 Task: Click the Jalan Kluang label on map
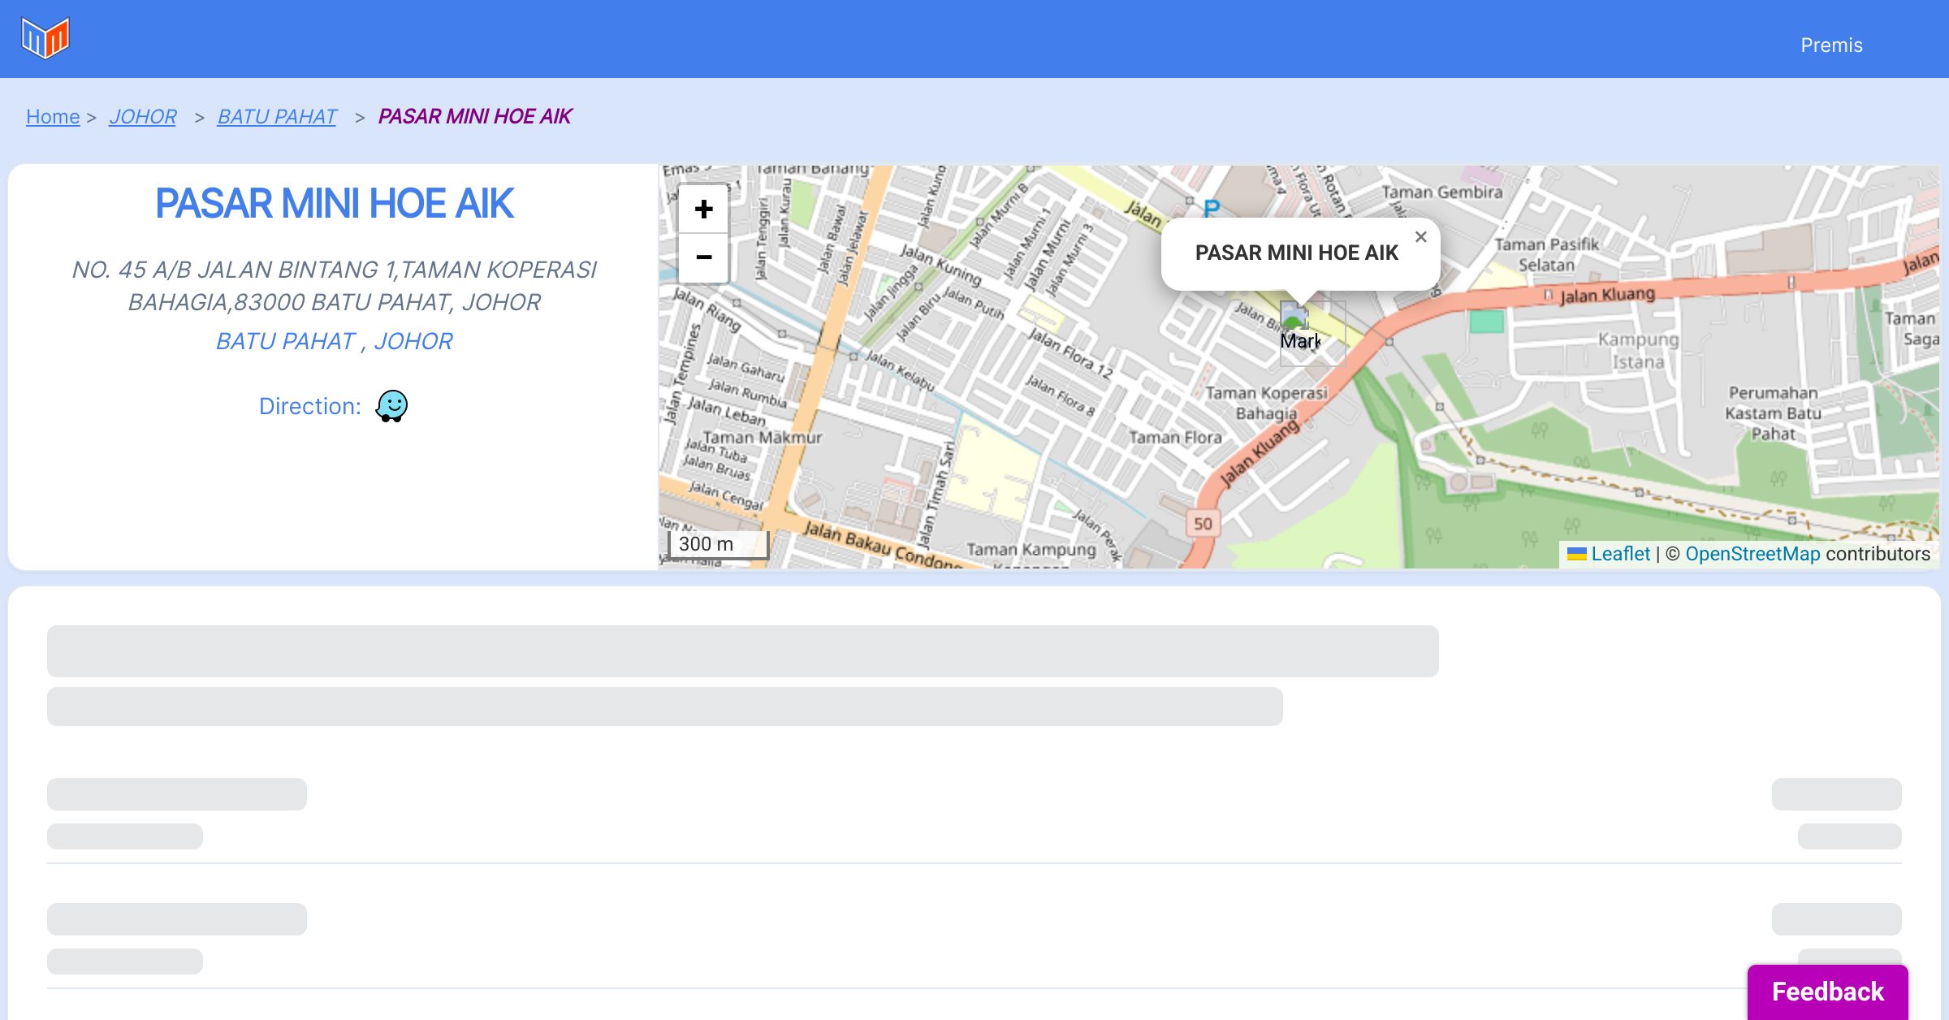[1607, 295]
